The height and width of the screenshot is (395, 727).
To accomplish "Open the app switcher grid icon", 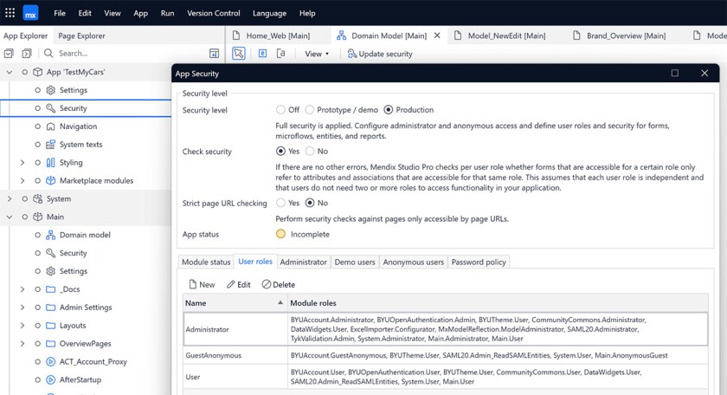I will point(10,13).
